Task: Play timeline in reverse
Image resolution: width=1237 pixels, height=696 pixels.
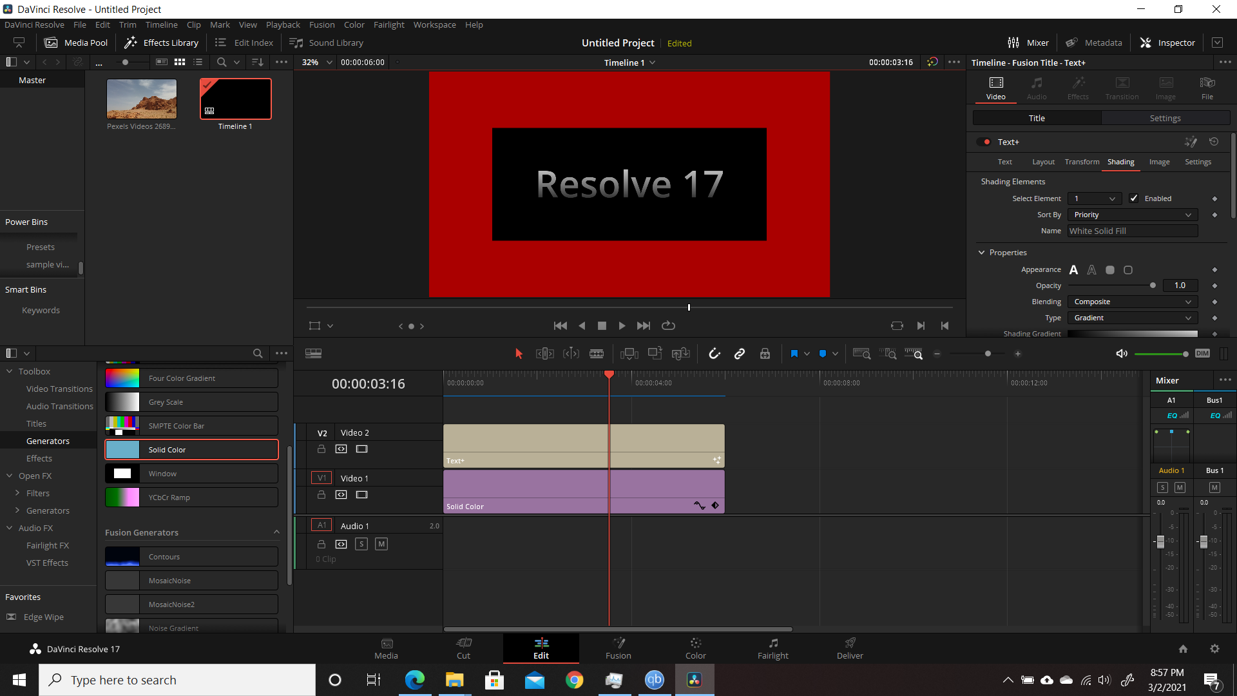Action: point(582,326)
